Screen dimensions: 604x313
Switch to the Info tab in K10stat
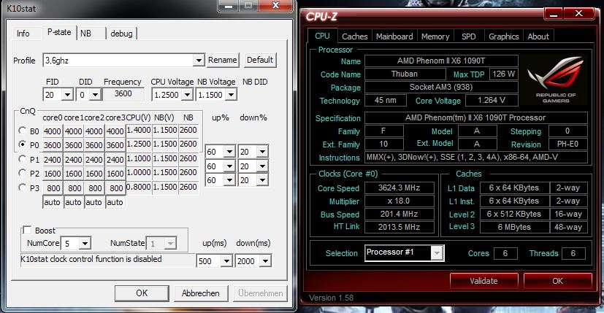(x=23, y=34)
